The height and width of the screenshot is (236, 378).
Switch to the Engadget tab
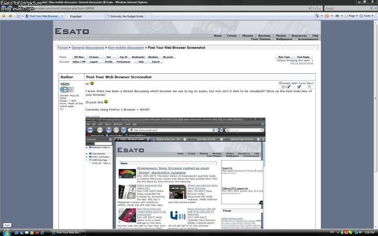tap(85, 17)
